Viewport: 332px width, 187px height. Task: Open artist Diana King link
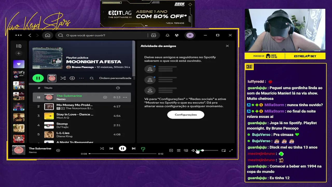(x=64, y=136)
